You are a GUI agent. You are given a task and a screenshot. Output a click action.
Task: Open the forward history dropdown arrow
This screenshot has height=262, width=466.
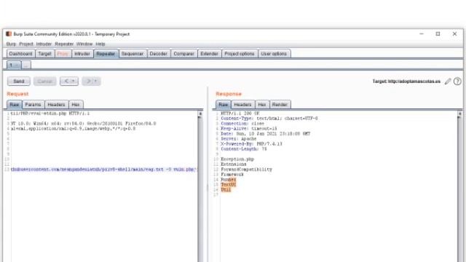[96, 81]
